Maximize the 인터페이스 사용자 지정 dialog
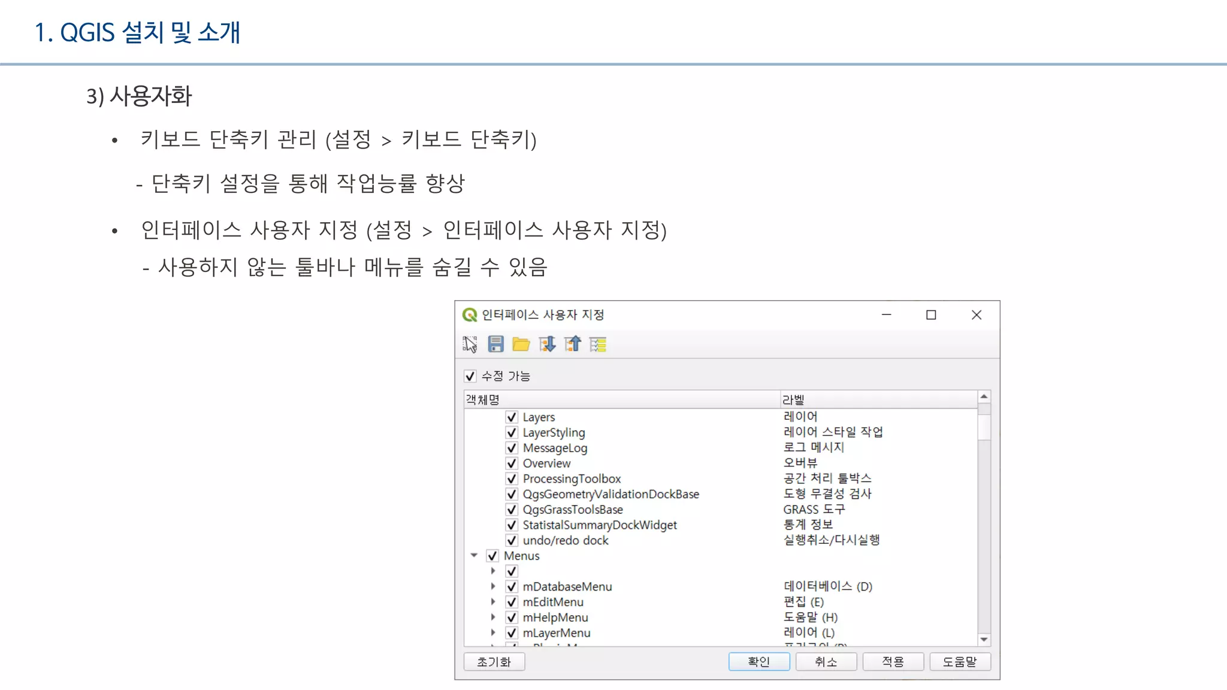1227x690 pixels. pos(931,315)
